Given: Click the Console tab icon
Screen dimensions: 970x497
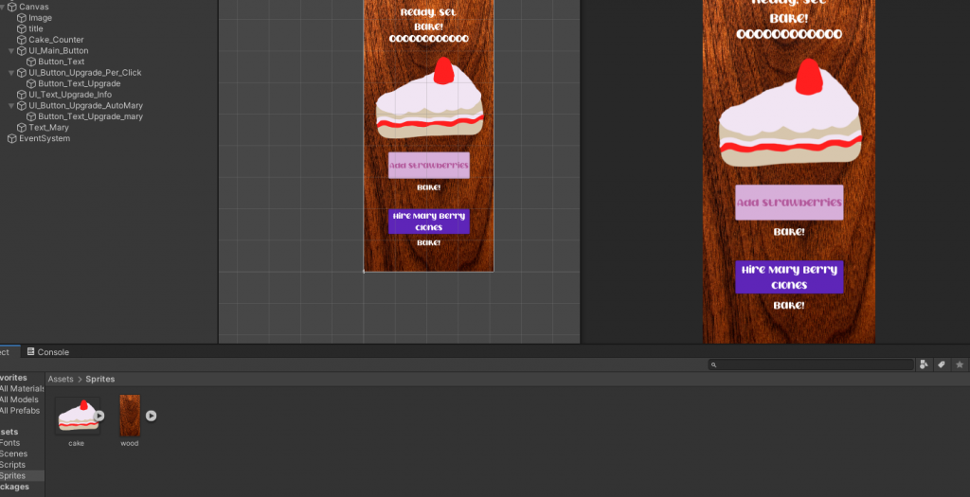Looking at the screenshot, I should (31, 352).
